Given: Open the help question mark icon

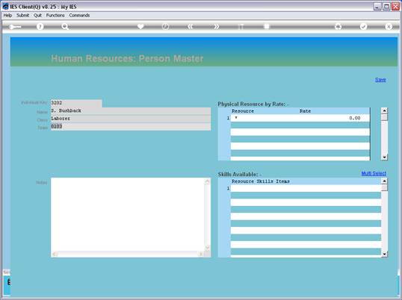Looking at the screenshot, I should [40, 26].
